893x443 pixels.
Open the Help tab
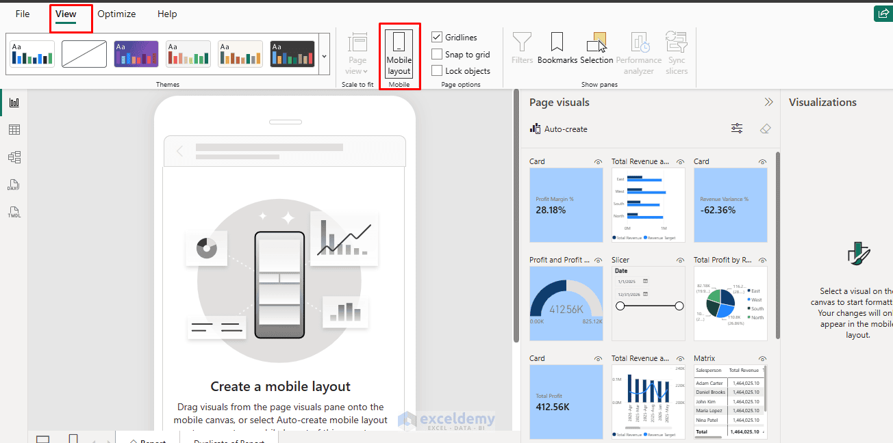coord(167,14)
